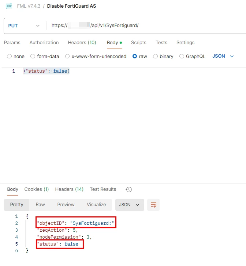Open the Headers (10) request tab
The image size is (246, 266).
[x=82, y=42]
